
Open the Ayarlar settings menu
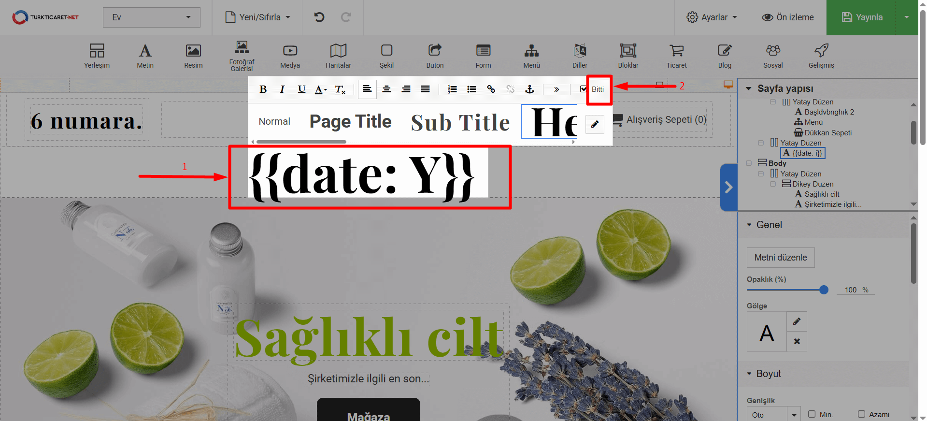point(712,17)
